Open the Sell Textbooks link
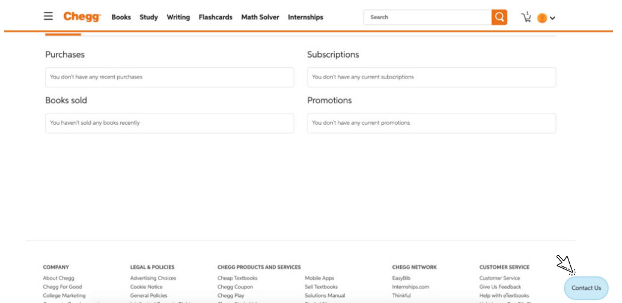Screen dimensions: 622x303 click(322, 287)
